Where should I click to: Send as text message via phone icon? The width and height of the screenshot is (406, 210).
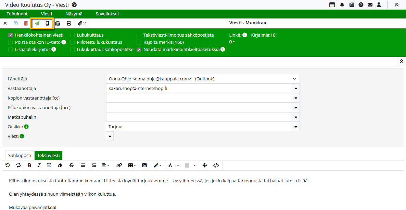[47, 23]
